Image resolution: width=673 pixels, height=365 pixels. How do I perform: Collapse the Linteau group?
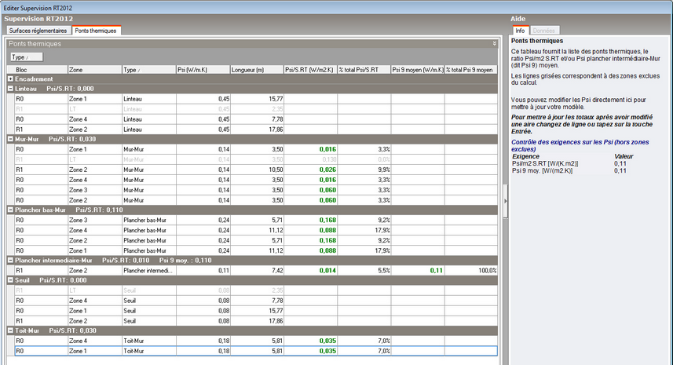10,89
